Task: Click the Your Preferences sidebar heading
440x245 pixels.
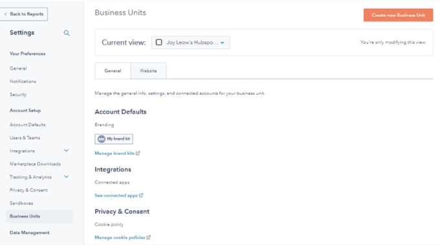Action: click(27, 54)
